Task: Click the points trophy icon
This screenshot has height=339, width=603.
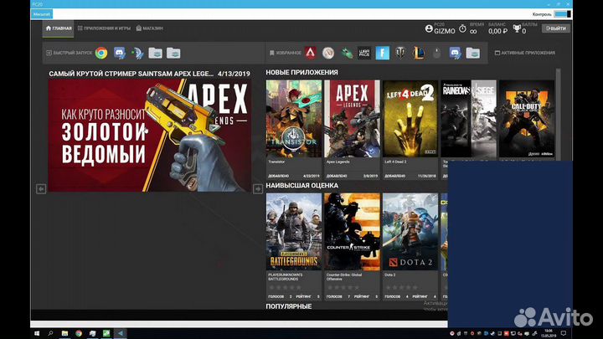Action: point(517,28)
